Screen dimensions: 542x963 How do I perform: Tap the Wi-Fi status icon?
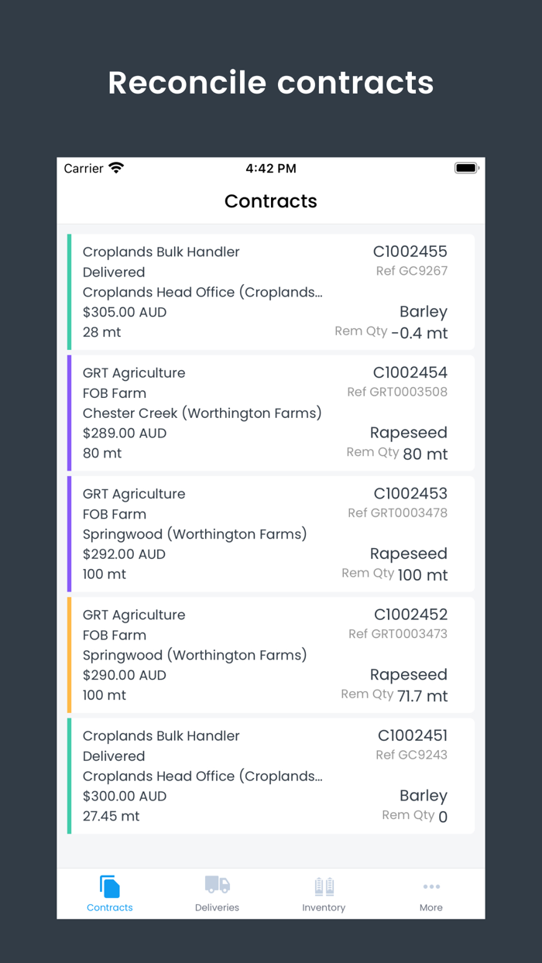(x=116, y=168)
